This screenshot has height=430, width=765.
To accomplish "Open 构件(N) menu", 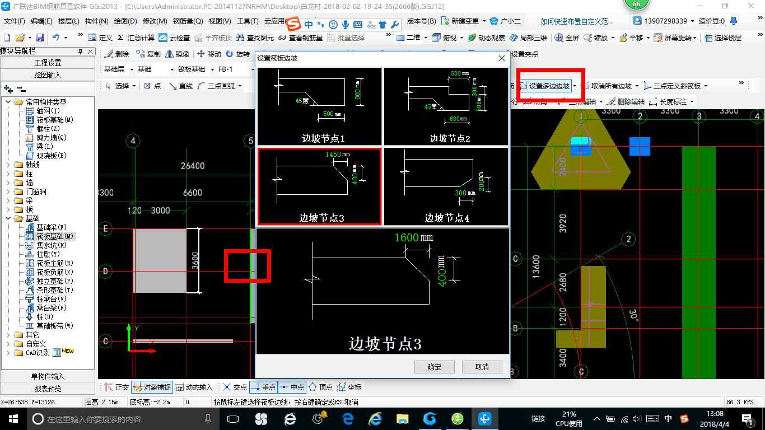I will coord(97,21).
